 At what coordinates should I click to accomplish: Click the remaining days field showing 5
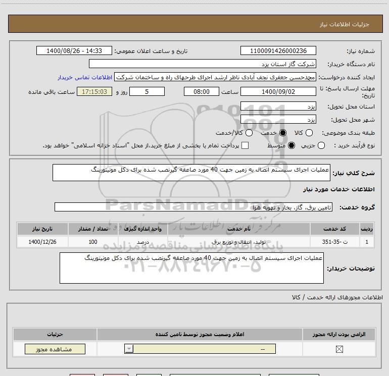[147, 91]
